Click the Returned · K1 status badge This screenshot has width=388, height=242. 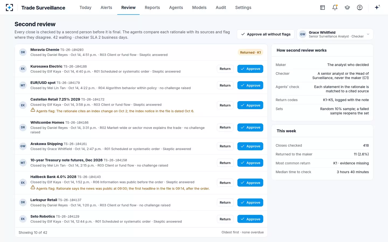(x=251, y=52)
